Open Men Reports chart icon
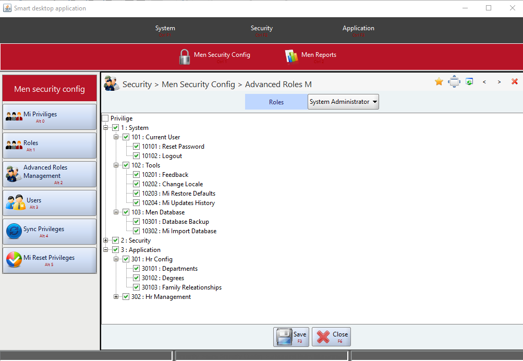The image size is (523, 361). pos(291,56)
